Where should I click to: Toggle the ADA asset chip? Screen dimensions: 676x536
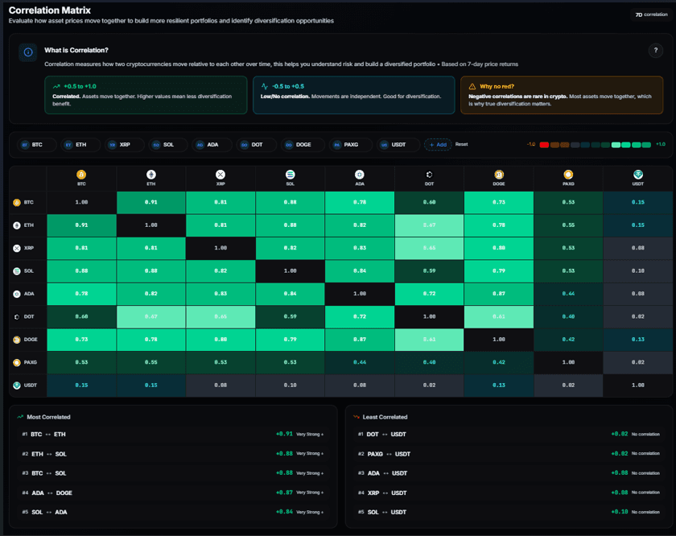[x=212, y=144]
